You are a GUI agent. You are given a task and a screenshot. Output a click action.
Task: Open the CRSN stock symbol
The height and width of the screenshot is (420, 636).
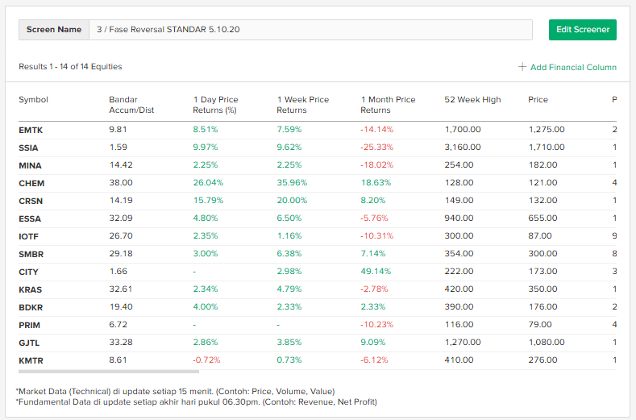[30, 201]
